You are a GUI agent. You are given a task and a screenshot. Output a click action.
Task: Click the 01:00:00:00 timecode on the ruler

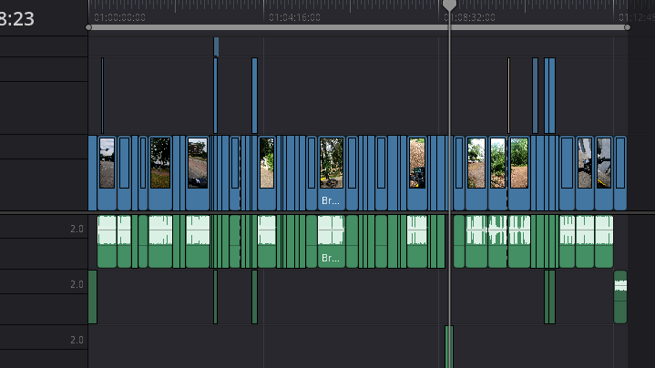[x=119, y=17]
